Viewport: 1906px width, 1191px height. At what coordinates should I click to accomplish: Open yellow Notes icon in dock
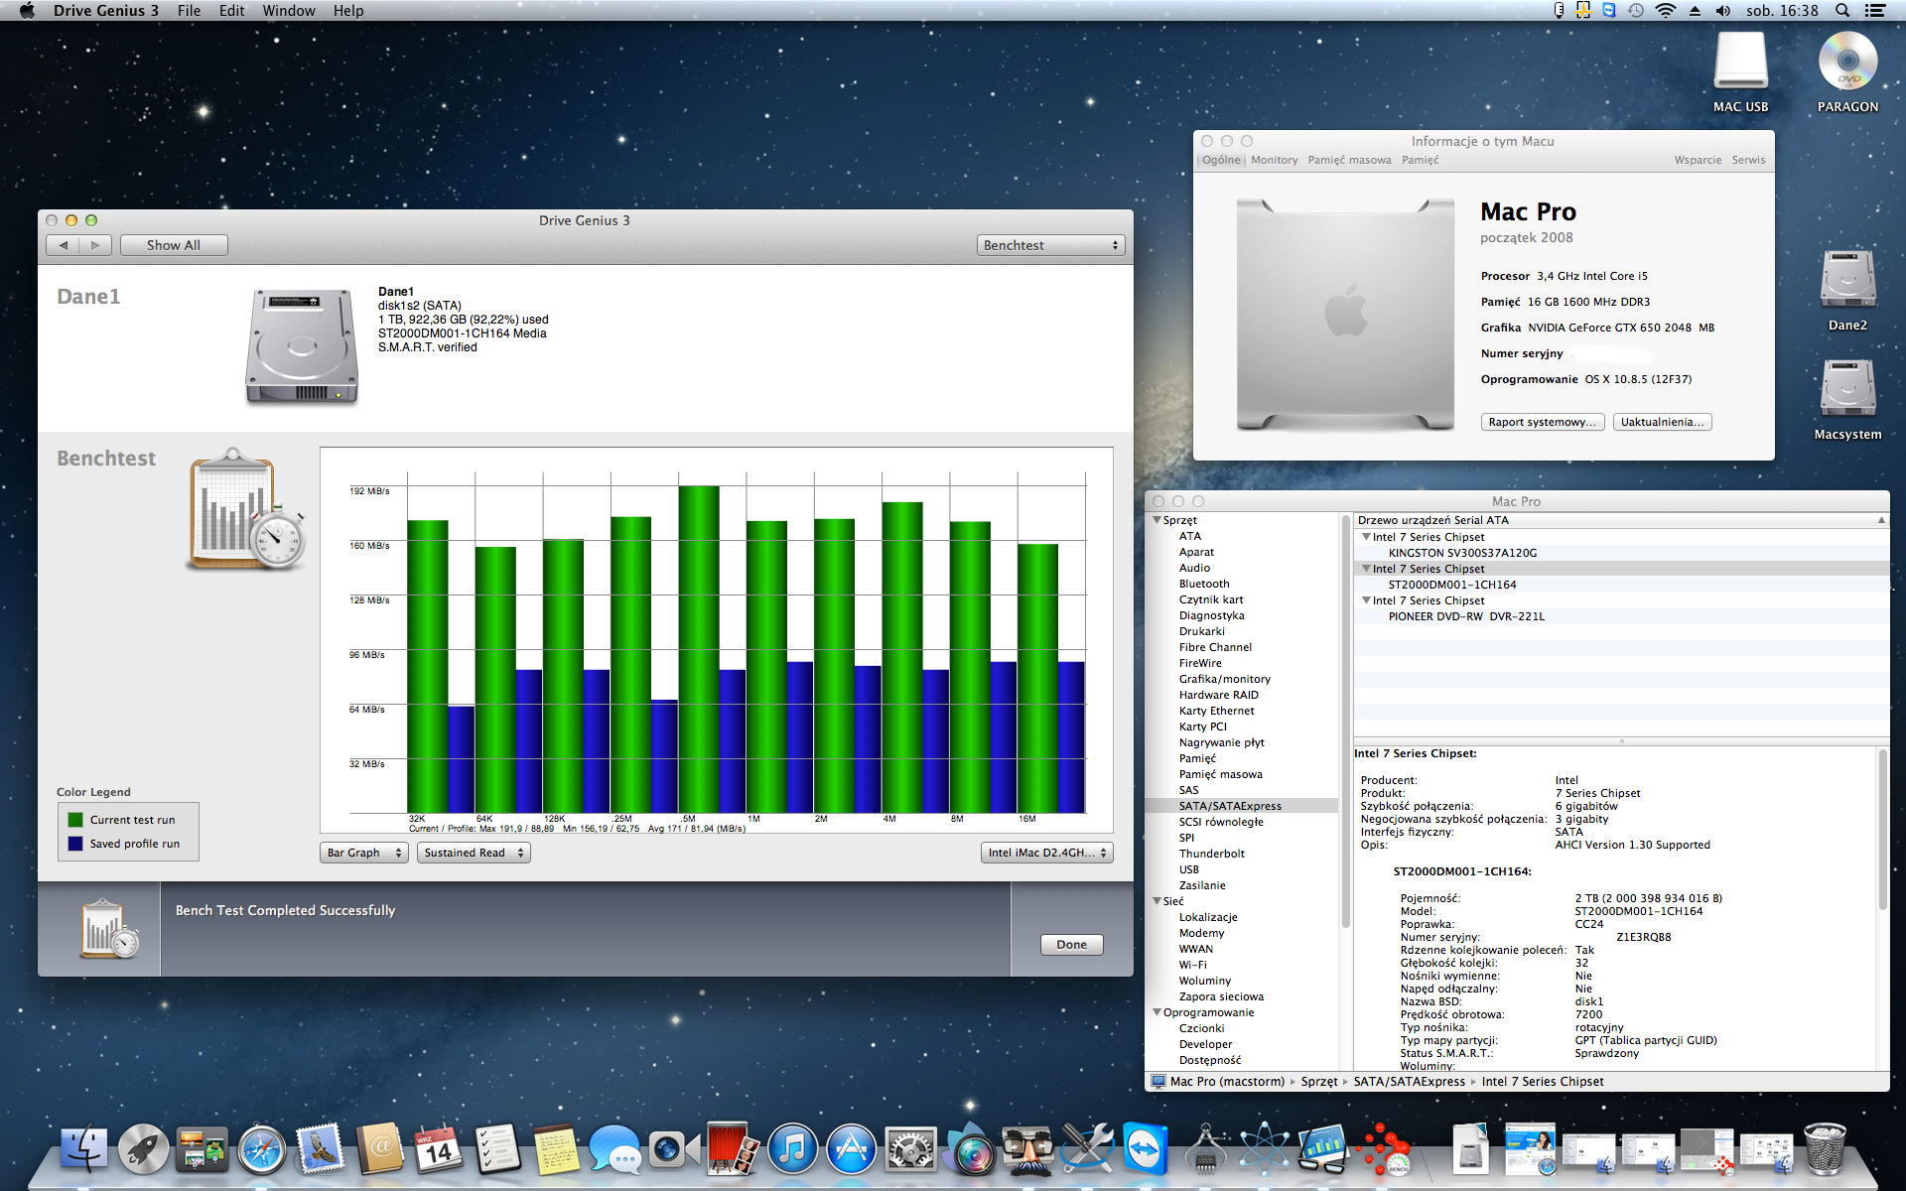coord(556,1149)
